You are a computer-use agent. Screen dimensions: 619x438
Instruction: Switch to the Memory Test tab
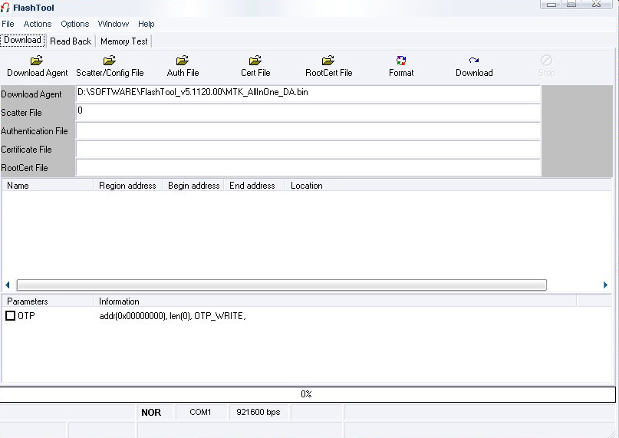pyautogui.click(x=124, y=41)
